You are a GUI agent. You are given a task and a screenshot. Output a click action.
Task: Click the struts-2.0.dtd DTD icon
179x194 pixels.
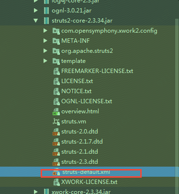(56, 132)
